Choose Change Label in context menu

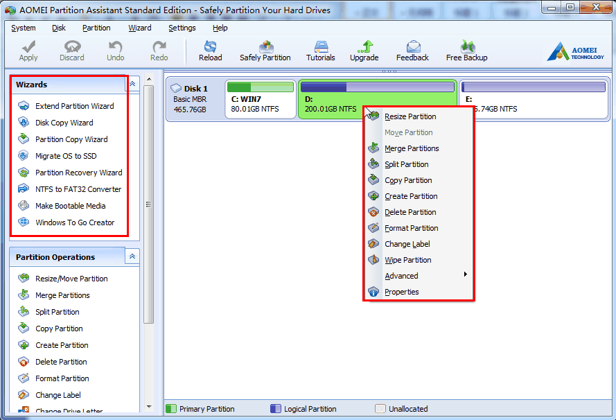[419, 244]
